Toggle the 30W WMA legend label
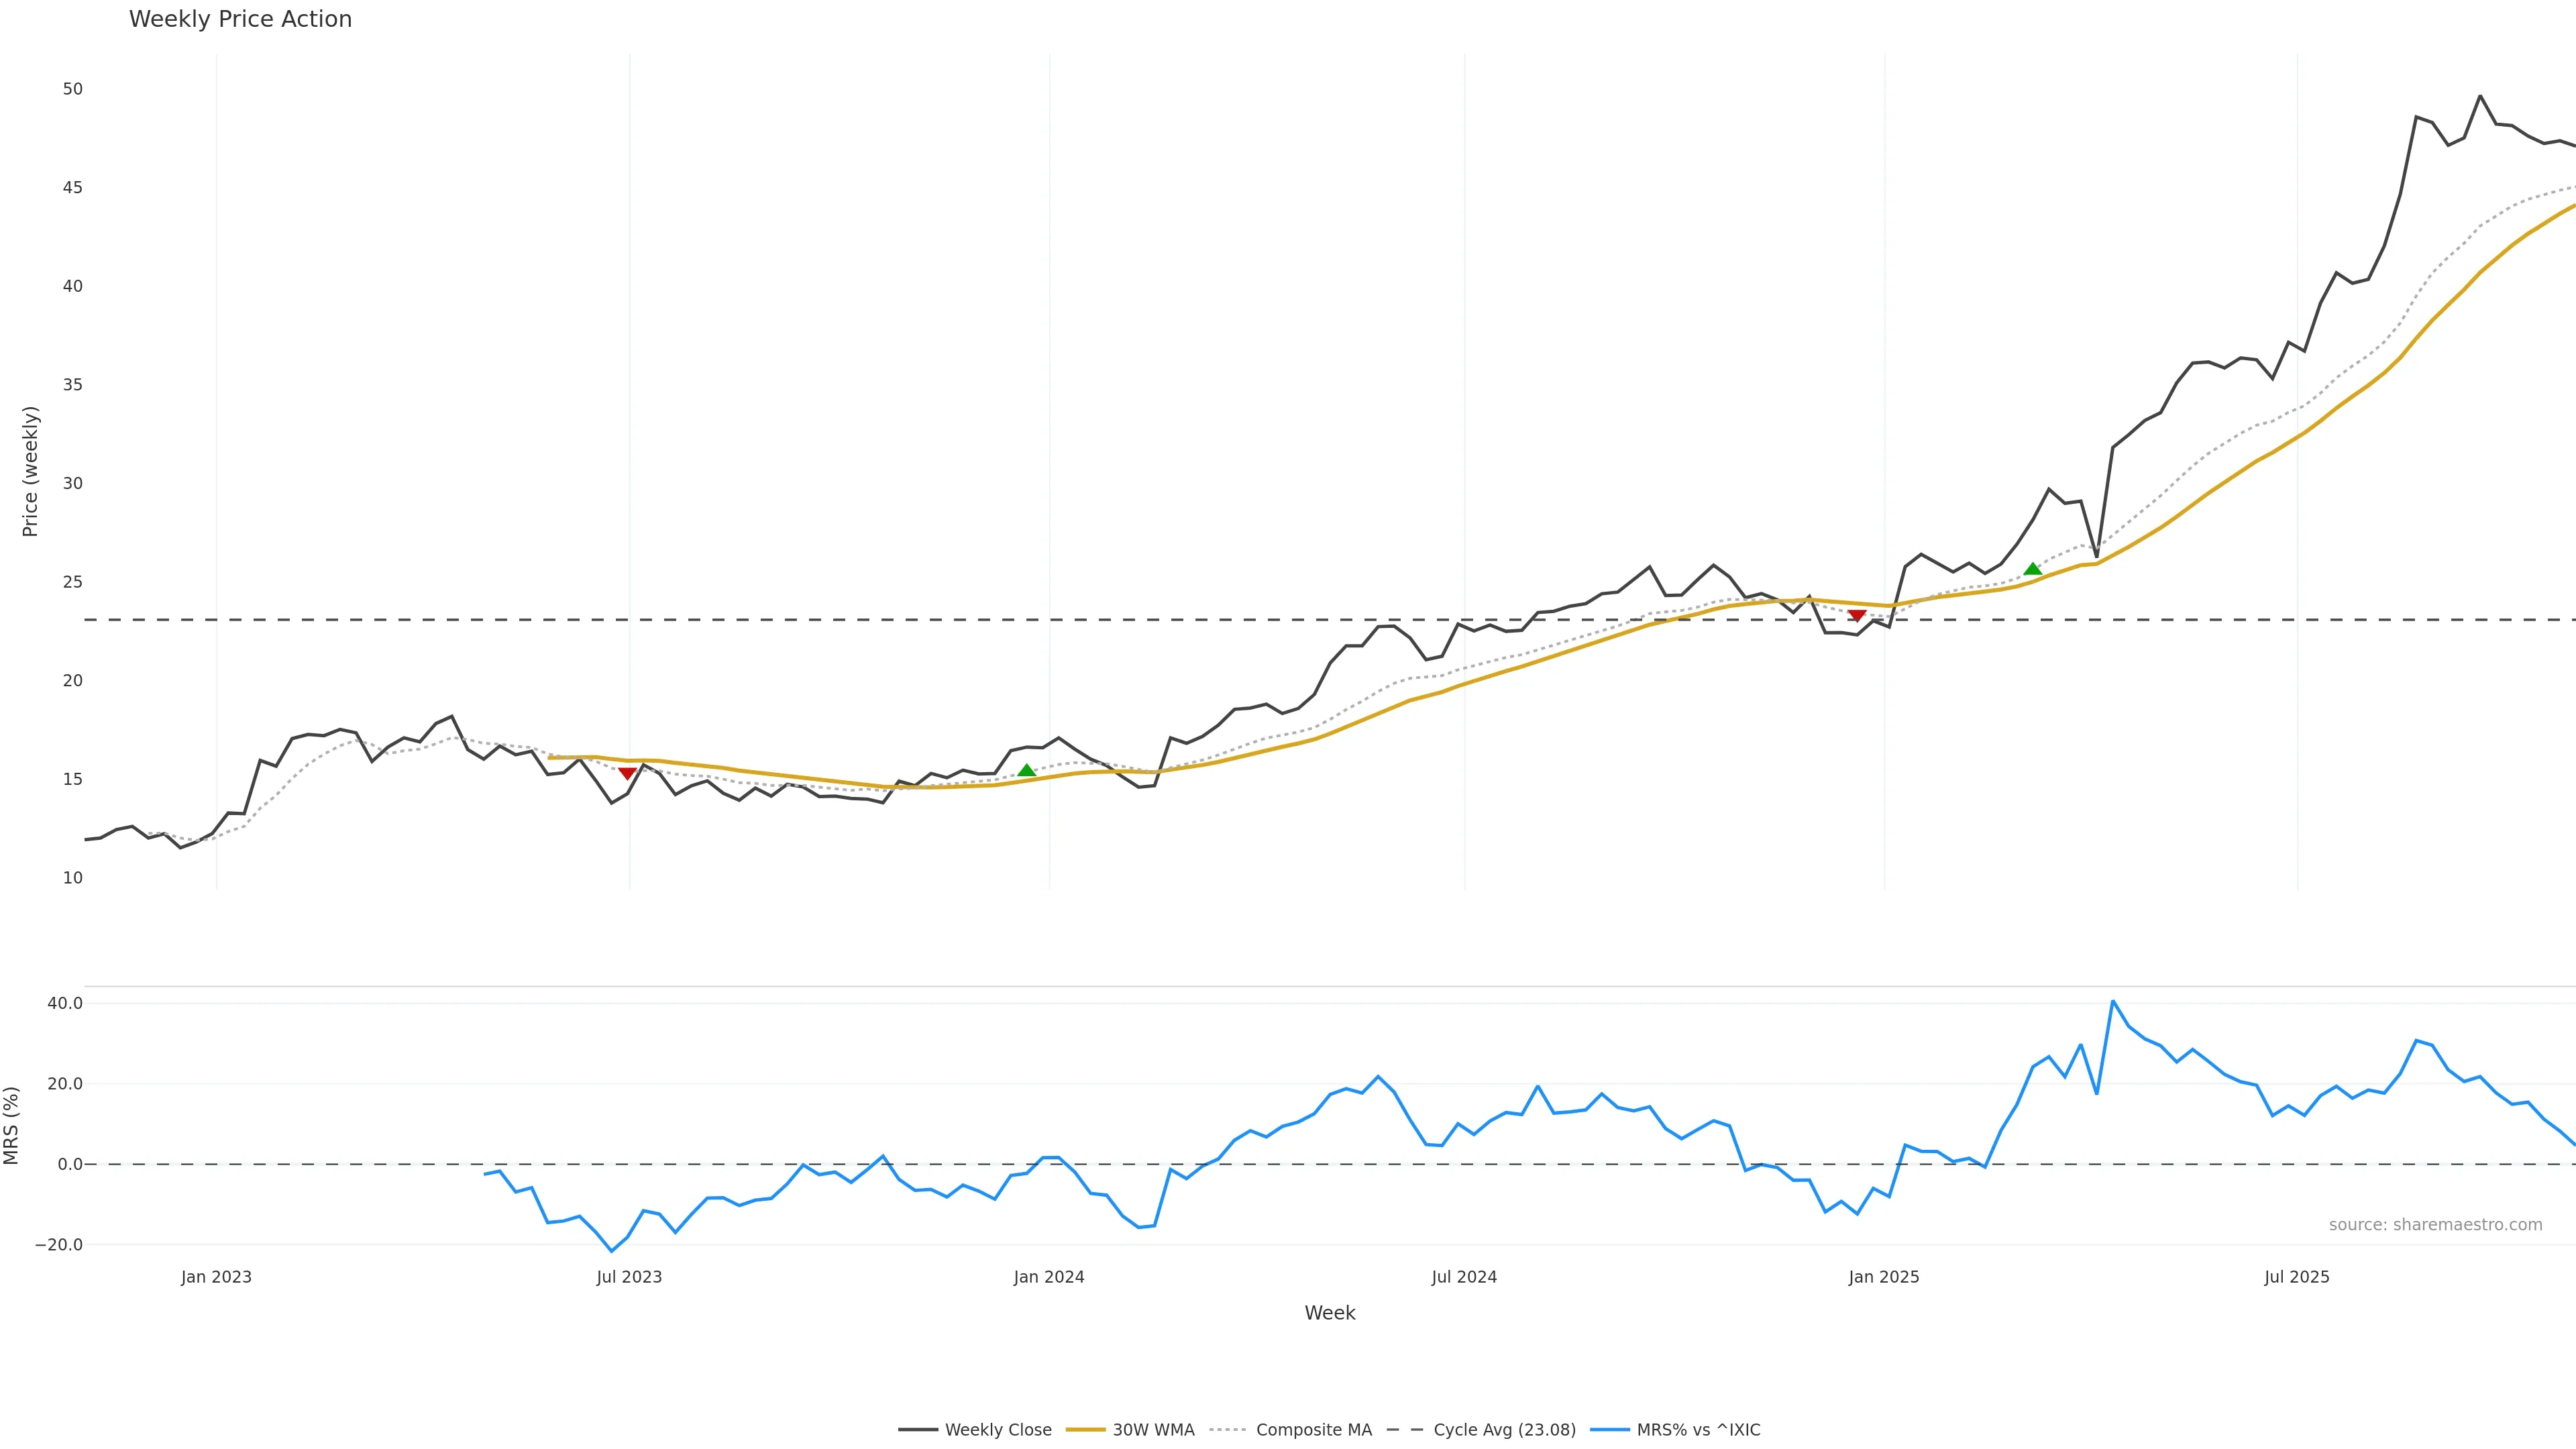Screen dimensions: 2576x1449 (x=1153, y=1430)
